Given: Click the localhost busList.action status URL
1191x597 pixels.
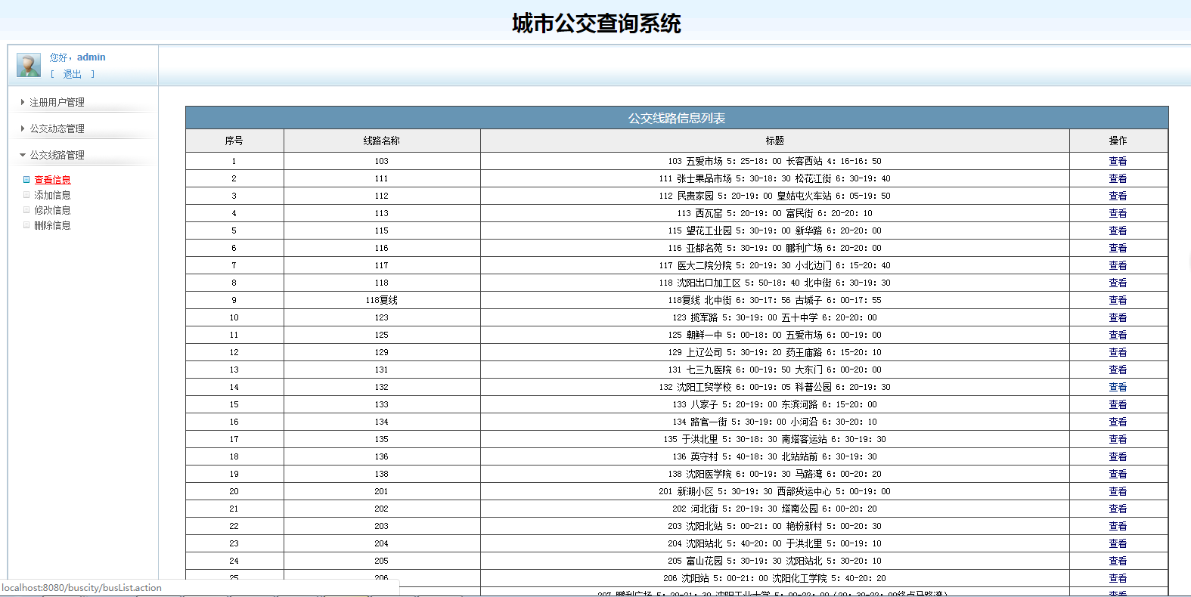Looking at the screenshot, I should pos(82,588).
